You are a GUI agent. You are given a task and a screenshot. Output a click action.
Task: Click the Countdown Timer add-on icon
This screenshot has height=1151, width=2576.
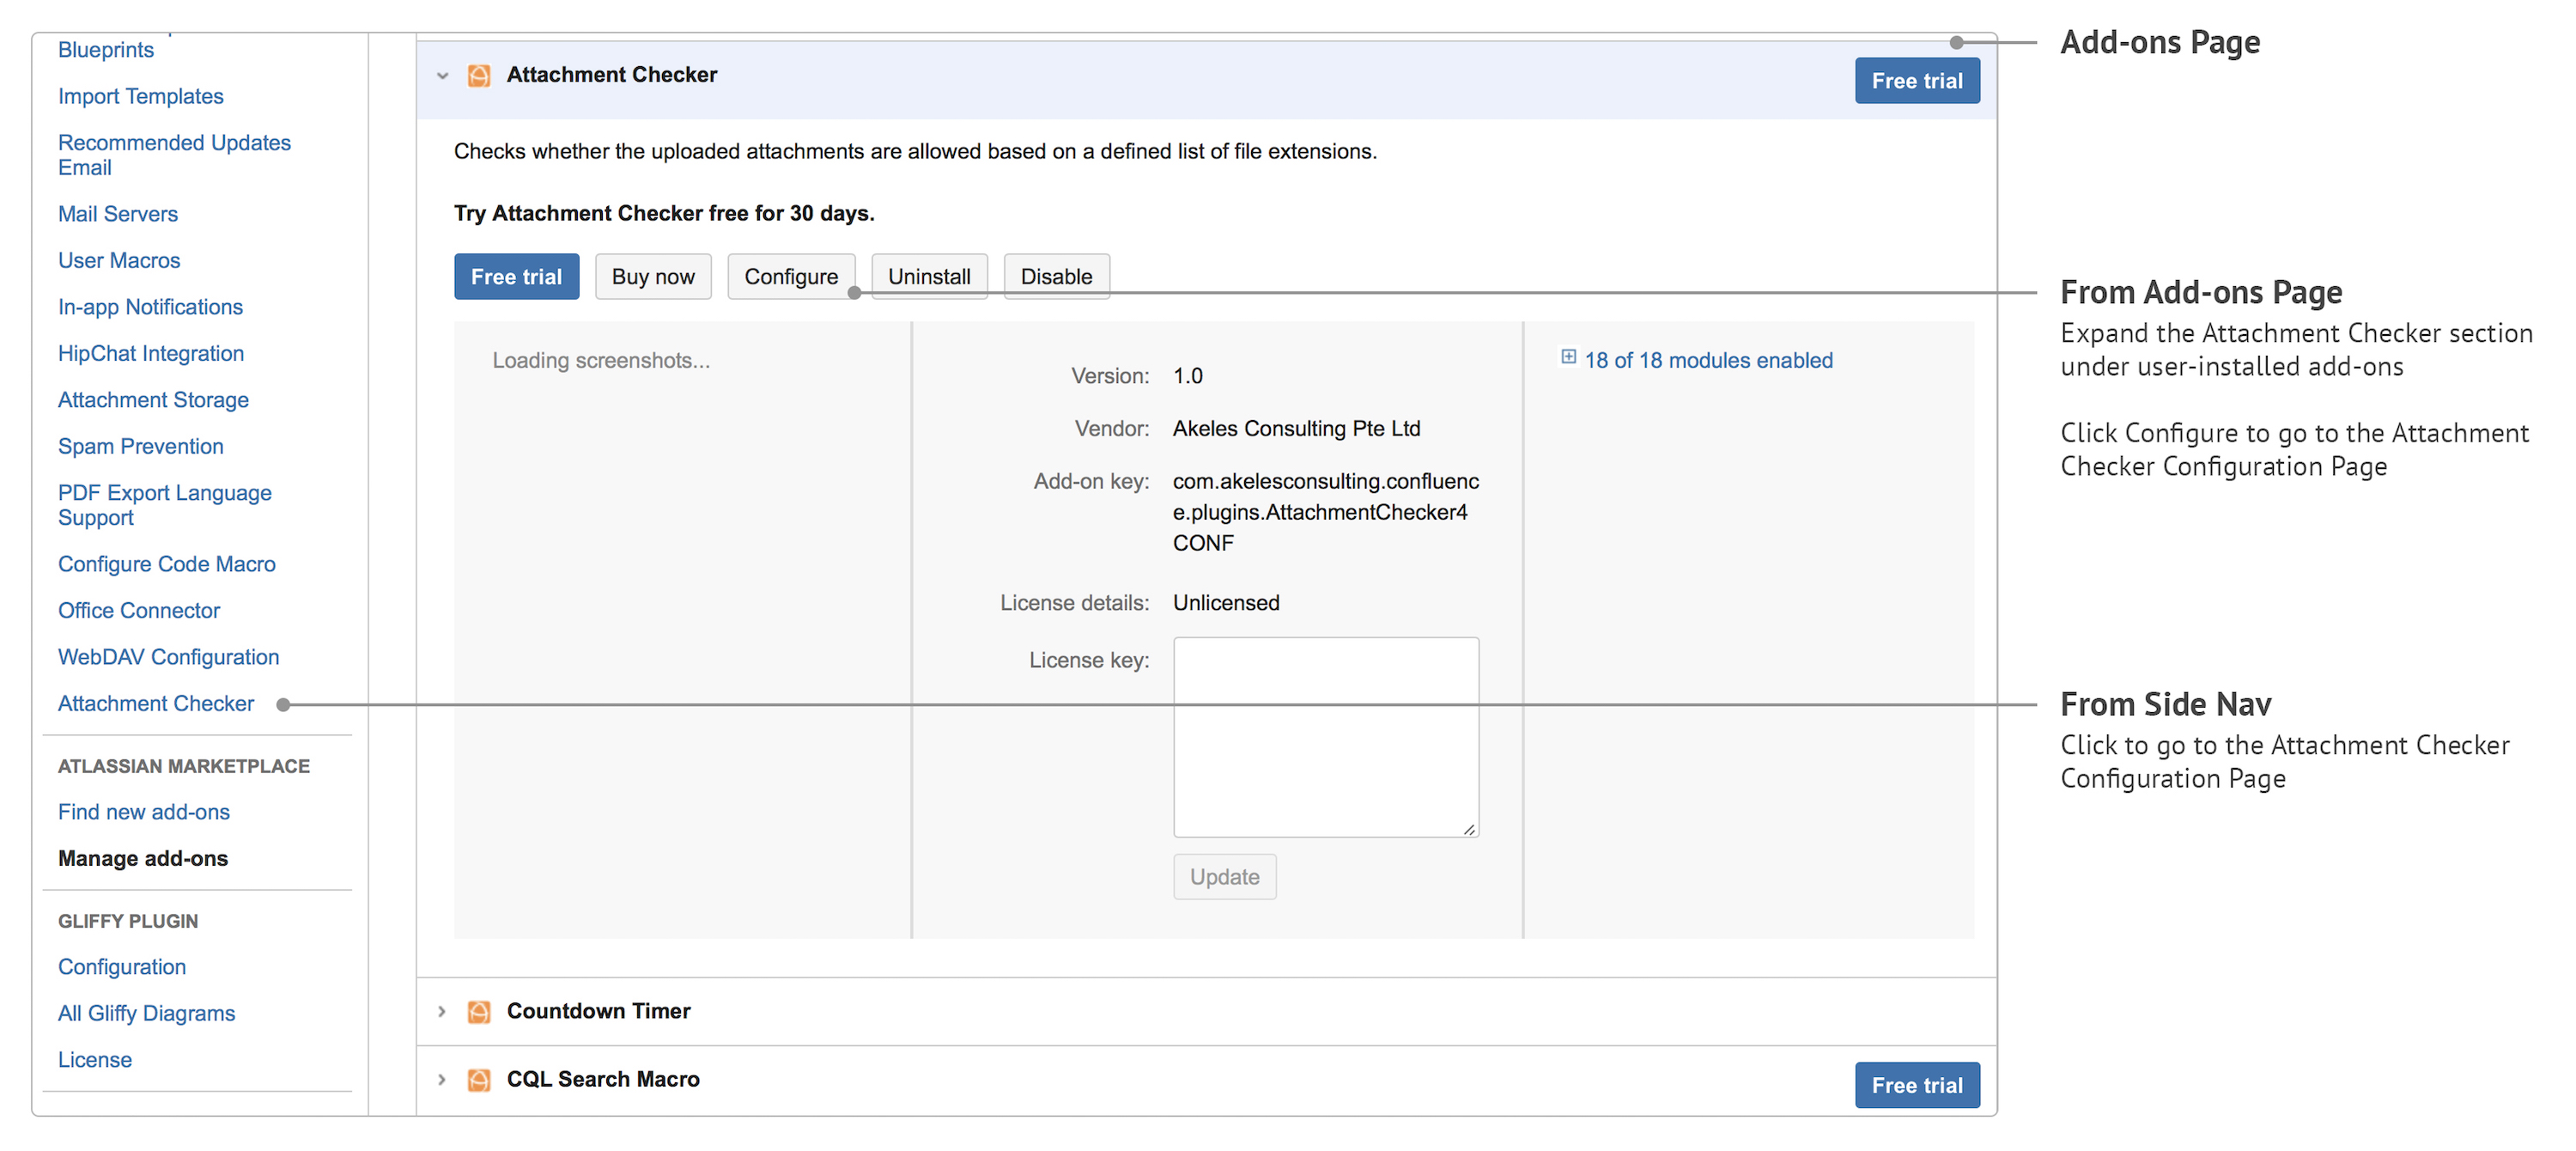pos(479,1011)
